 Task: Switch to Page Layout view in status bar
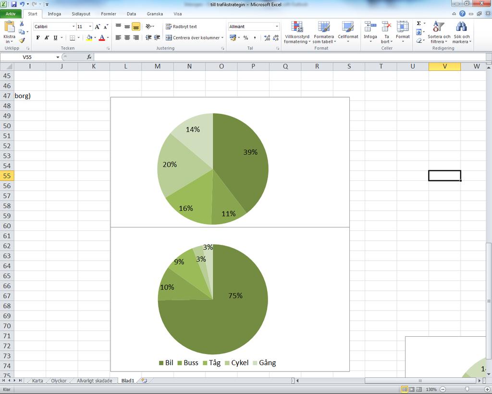412,389
